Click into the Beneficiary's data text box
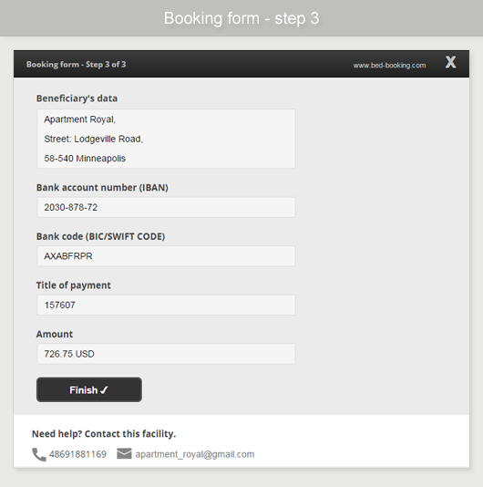This screenshot has width=483, height=487. tap(166, 139)
